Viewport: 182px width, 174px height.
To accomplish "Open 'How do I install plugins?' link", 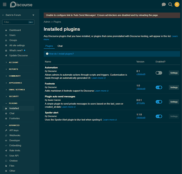I will click(61, 54).
